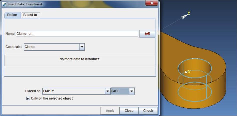Click the red icon button beside Name field
This screenshot has height=116, width=237.
point(147,34)
